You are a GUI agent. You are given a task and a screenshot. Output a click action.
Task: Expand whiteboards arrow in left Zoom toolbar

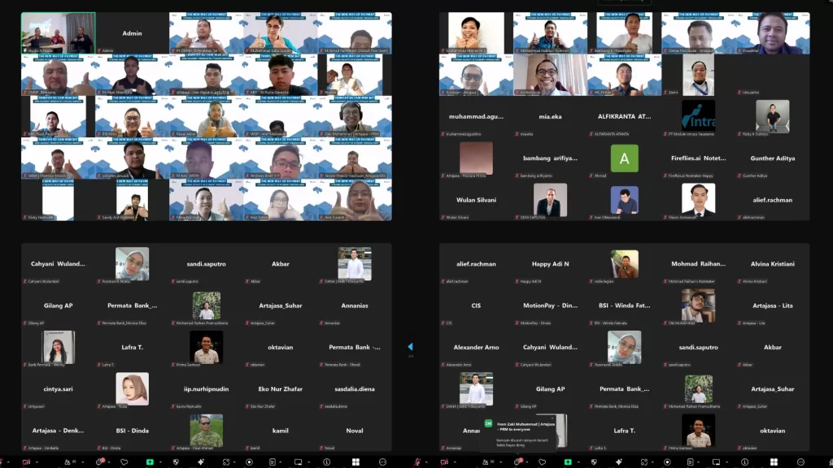point(308,462)
